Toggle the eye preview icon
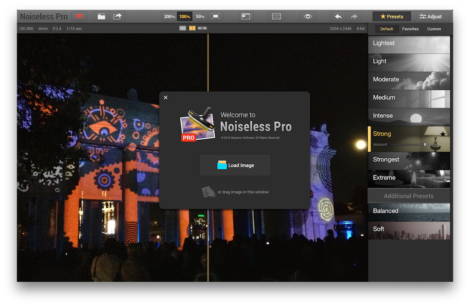The image size is (470, 306). pyautogui.click(x=308, y=16)
